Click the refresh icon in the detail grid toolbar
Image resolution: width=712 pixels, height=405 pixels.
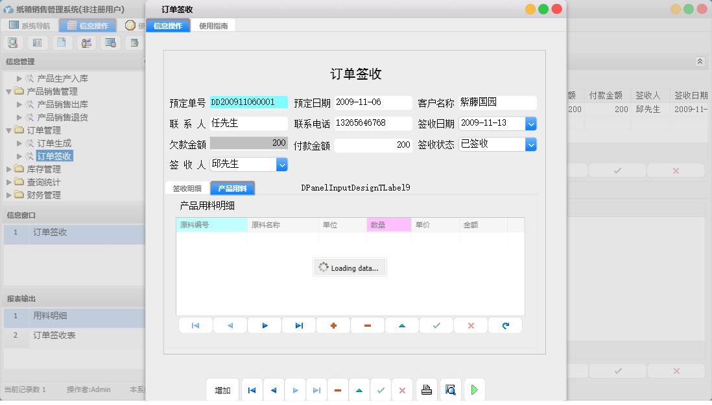[x=505, y=325]
